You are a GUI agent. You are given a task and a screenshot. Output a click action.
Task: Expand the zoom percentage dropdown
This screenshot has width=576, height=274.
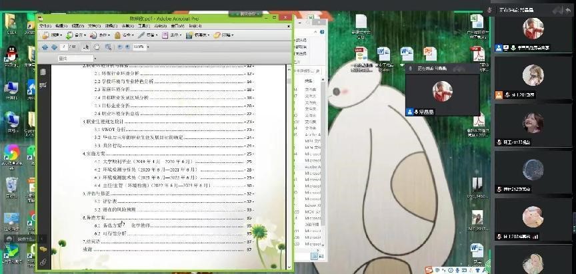pos(148,47)
